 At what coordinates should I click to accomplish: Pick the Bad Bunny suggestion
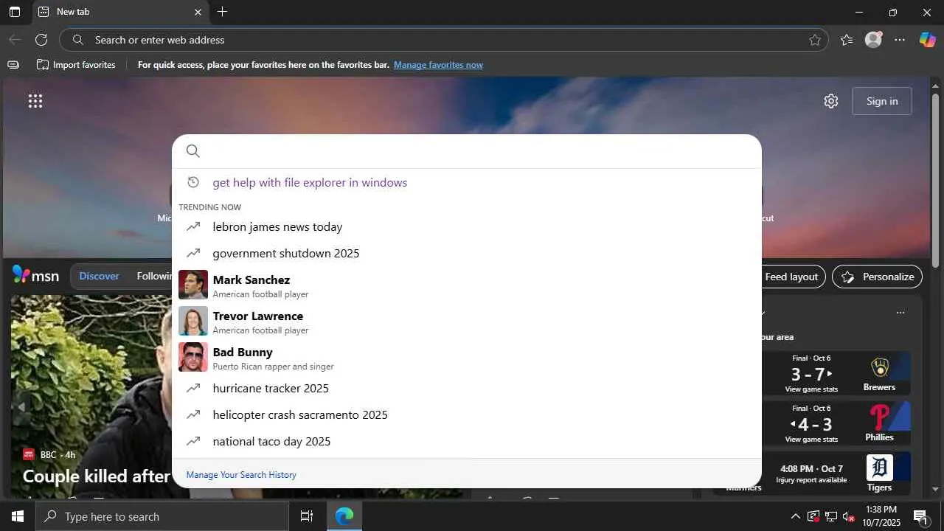(467, 357)
